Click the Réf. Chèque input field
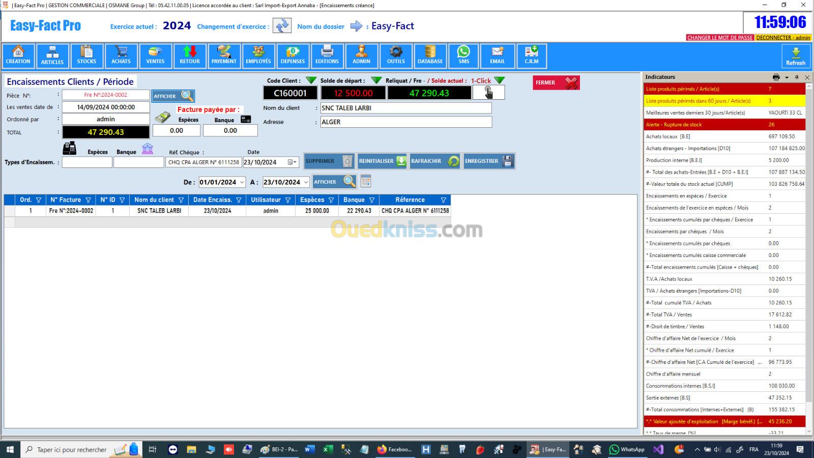The image size is (814, 458). 203,162
